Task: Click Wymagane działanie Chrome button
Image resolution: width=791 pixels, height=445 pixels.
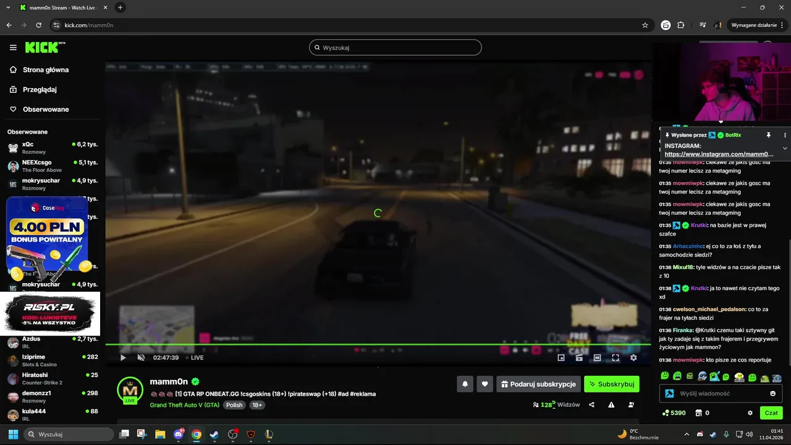Action: (756, 25)
